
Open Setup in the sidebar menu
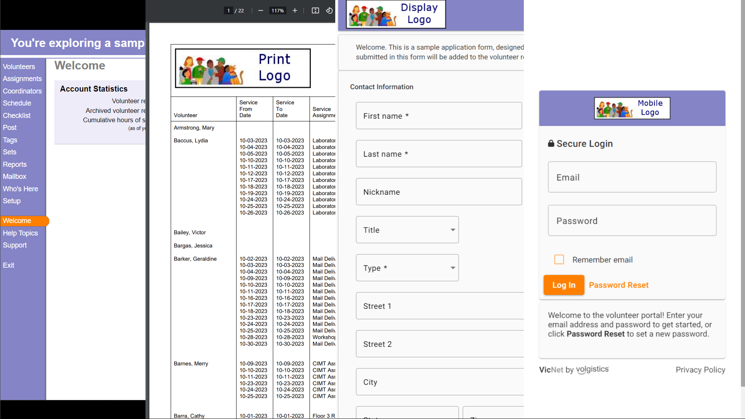(x=12, y=201)
